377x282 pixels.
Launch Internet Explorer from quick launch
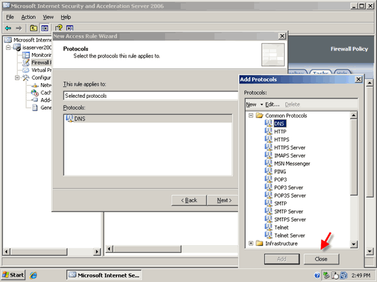[x=33, y=276]
